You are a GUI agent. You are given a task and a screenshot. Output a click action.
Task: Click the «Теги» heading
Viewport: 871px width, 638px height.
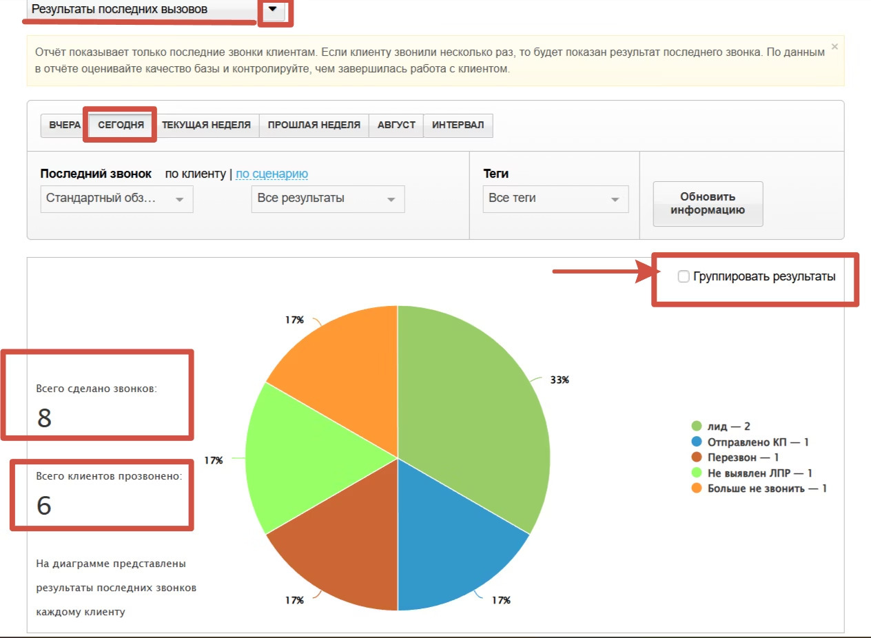[x=496, y=174]
